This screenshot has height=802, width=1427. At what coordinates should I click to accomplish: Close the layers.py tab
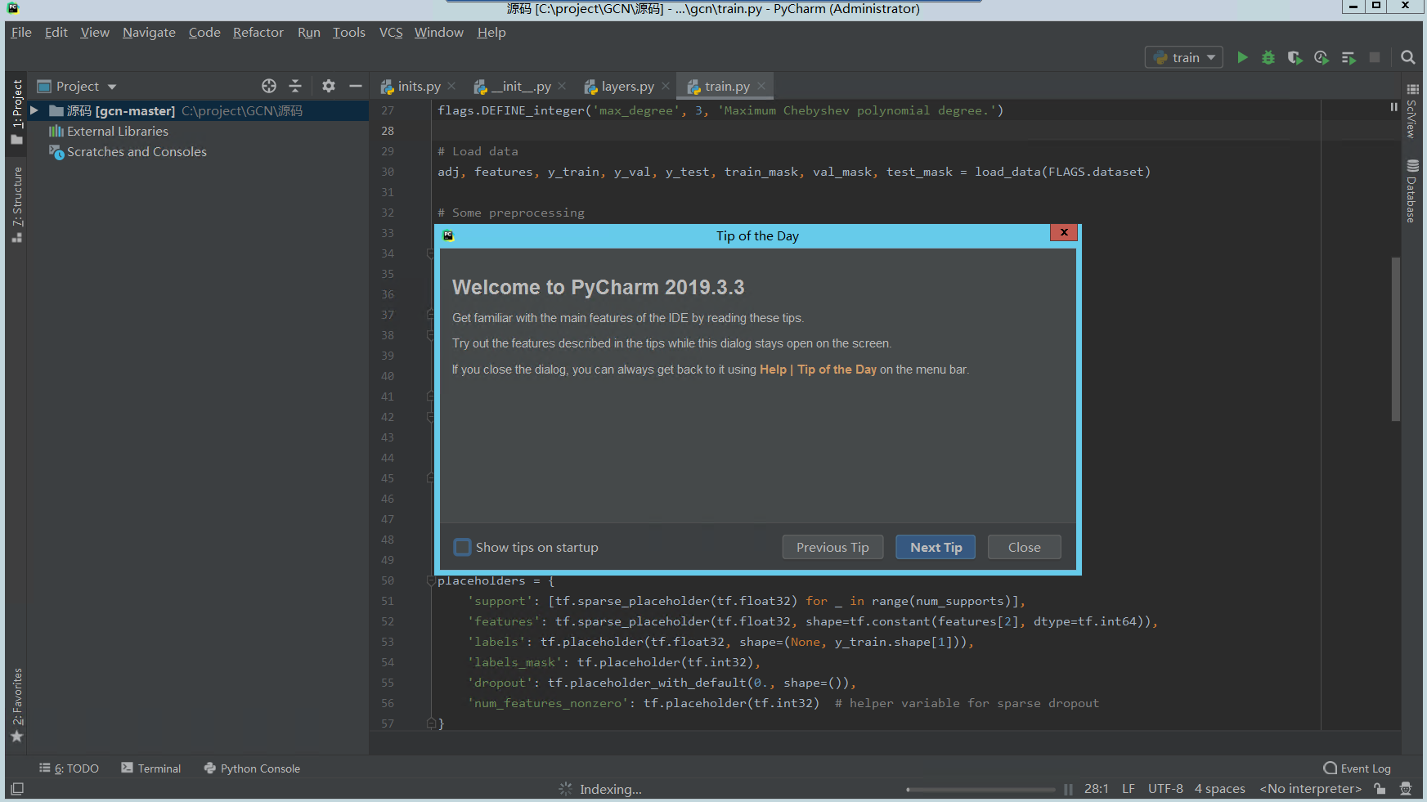[666, 86]
